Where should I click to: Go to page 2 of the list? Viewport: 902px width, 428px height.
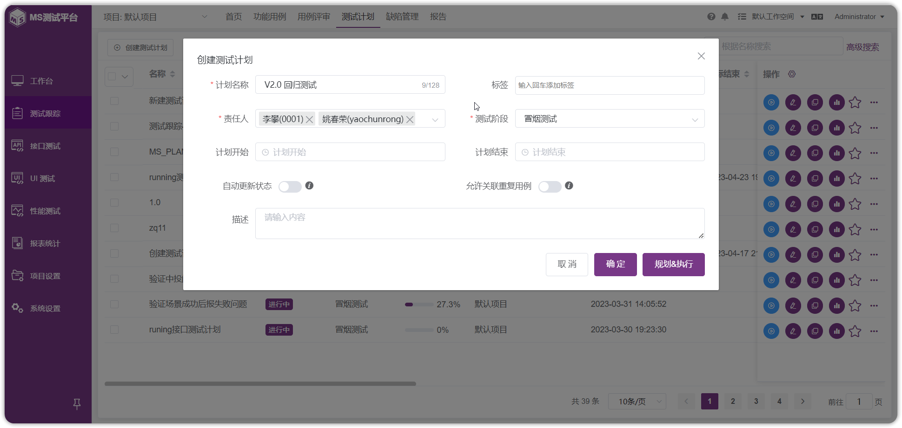[733, 402]
